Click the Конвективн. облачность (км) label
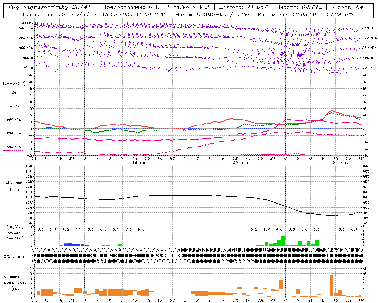The image size is (378, 303). 15,282
